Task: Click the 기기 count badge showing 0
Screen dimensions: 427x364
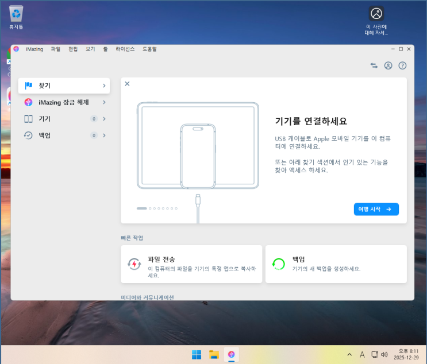Action: pos(94,119)
